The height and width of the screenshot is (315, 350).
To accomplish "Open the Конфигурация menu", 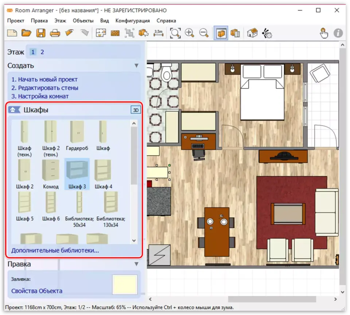I will point(133,21).
